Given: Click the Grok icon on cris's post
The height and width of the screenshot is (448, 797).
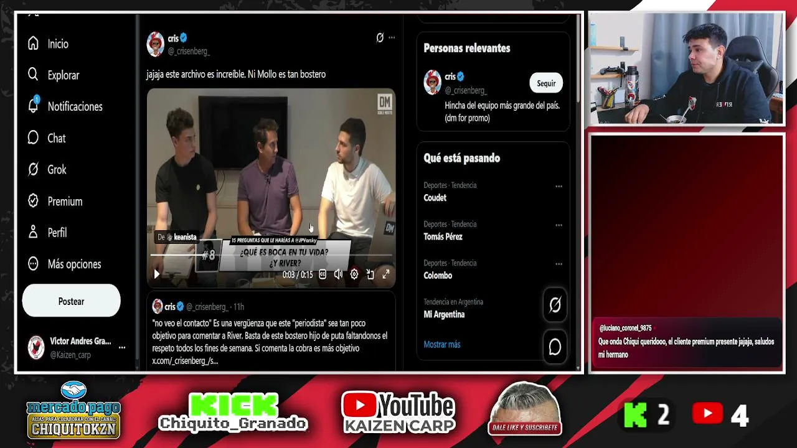Looking at the screenshot, I should 380,38.
